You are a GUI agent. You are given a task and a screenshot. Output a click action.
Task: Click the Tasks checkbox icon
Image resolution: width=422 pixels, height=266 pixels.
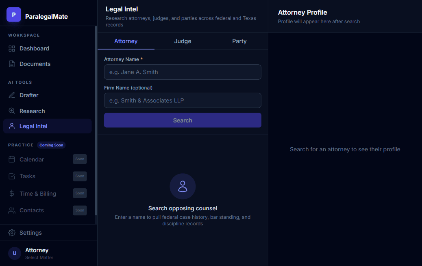point(11,176)
